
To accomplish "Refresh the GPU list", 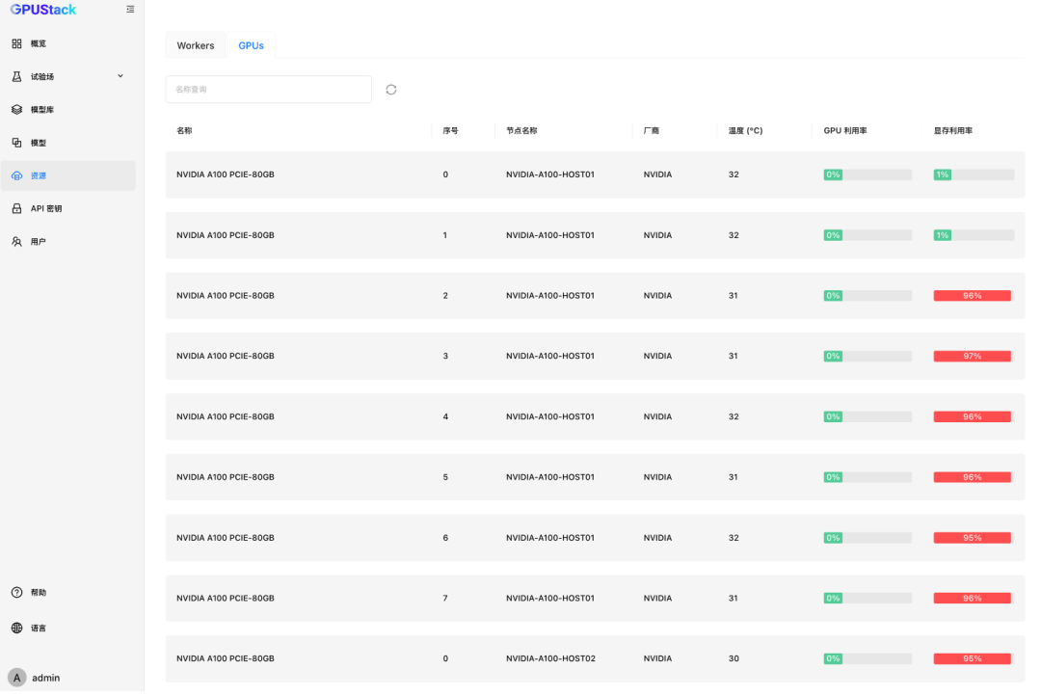I will point(391,90).
